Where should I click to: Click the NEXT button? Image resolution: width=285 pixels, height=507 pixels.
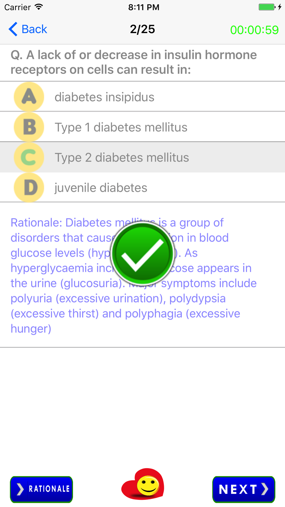244,489
